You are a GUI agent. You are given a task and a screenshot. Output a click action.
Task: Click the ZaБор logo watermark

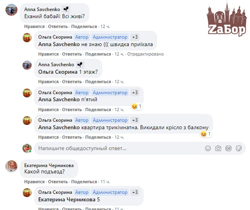coord(227,19)
